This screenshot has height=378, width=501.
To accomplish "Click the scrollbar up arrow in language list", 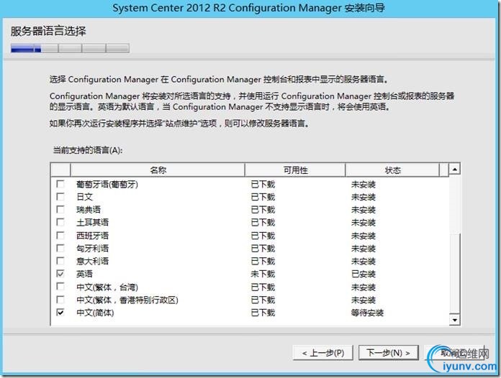I will pyautogui.click(x=454, y=170).
